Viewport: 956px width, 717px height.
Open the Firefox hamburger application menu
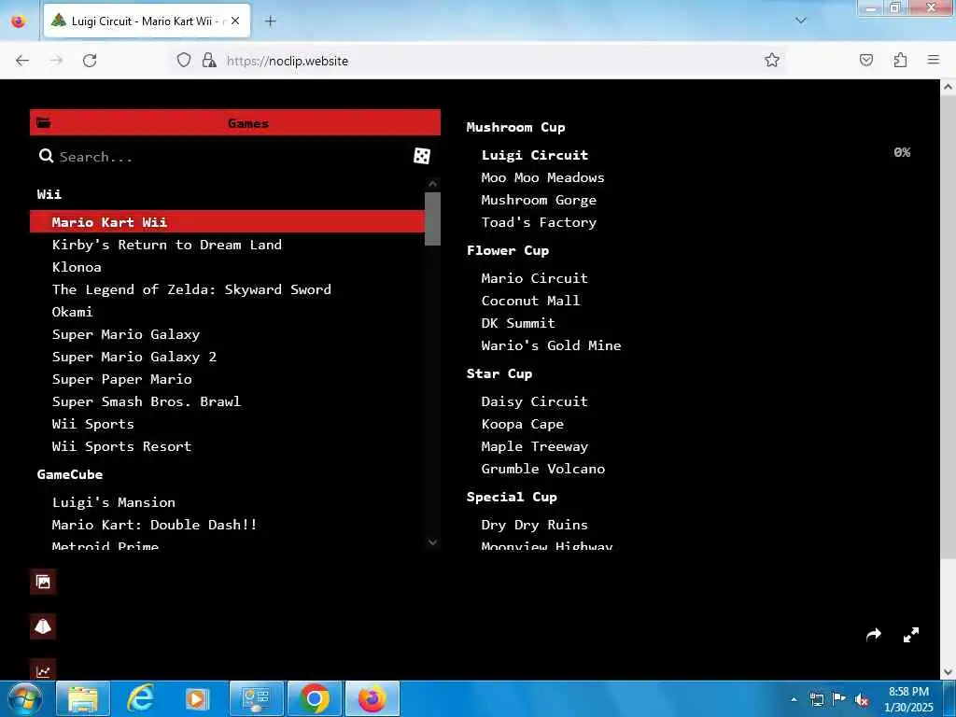pyautogui.click(x=934, y=60)
